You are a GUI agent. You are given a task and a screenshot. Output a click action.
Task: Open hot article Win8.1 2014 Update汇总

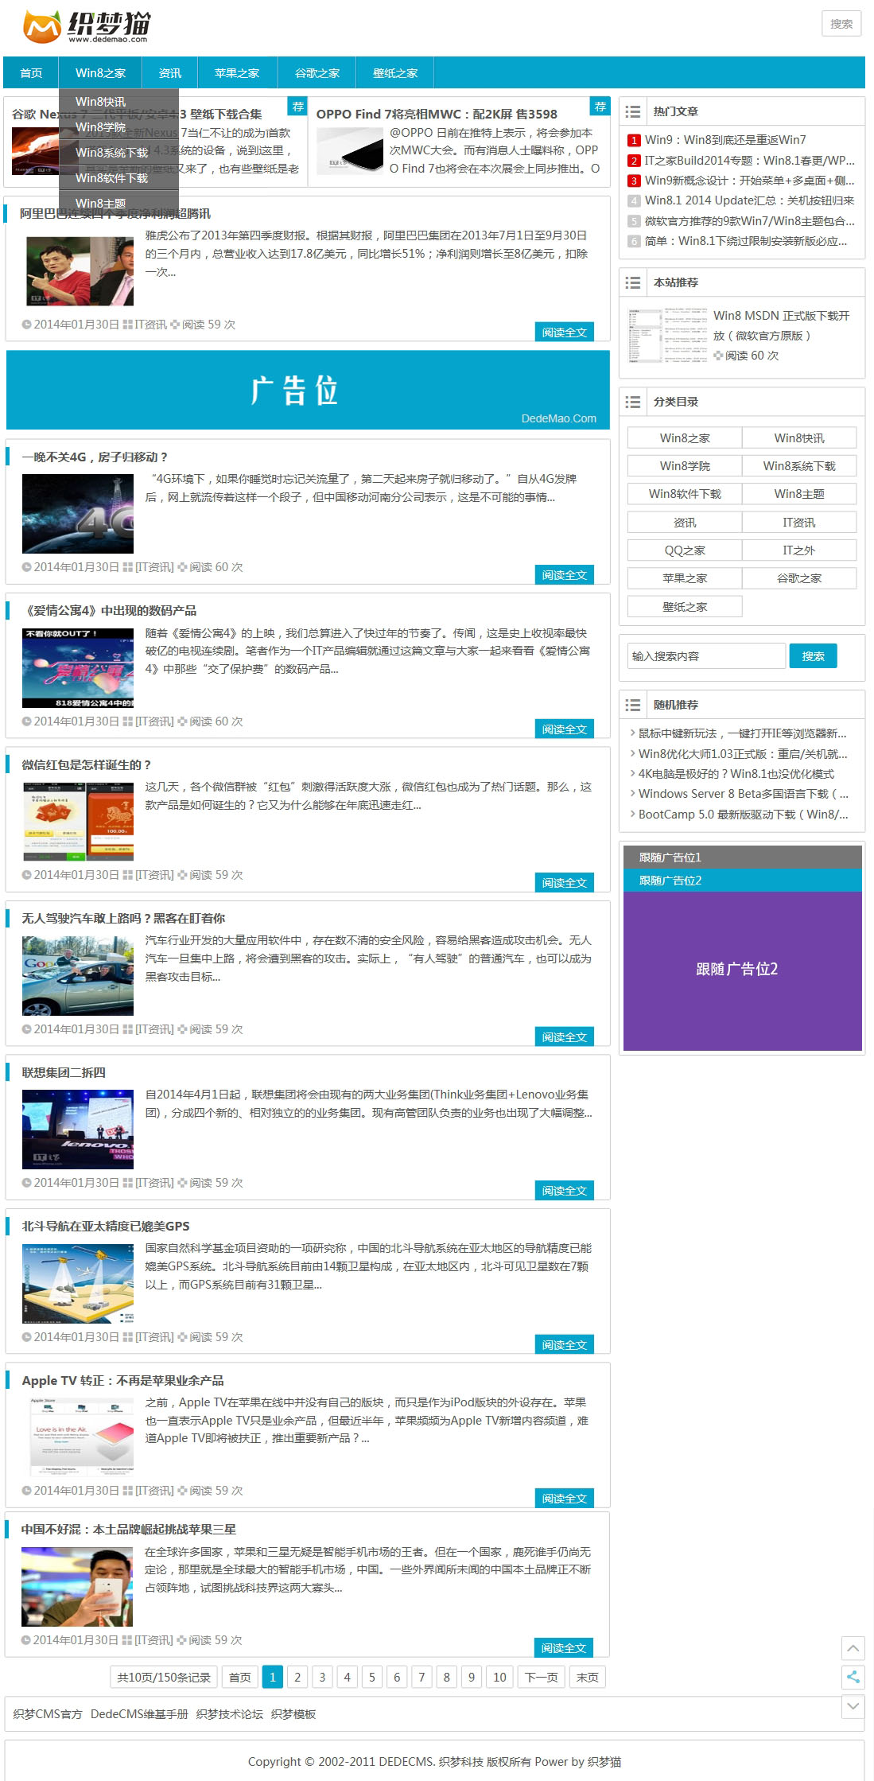click(x=750, y=200)
